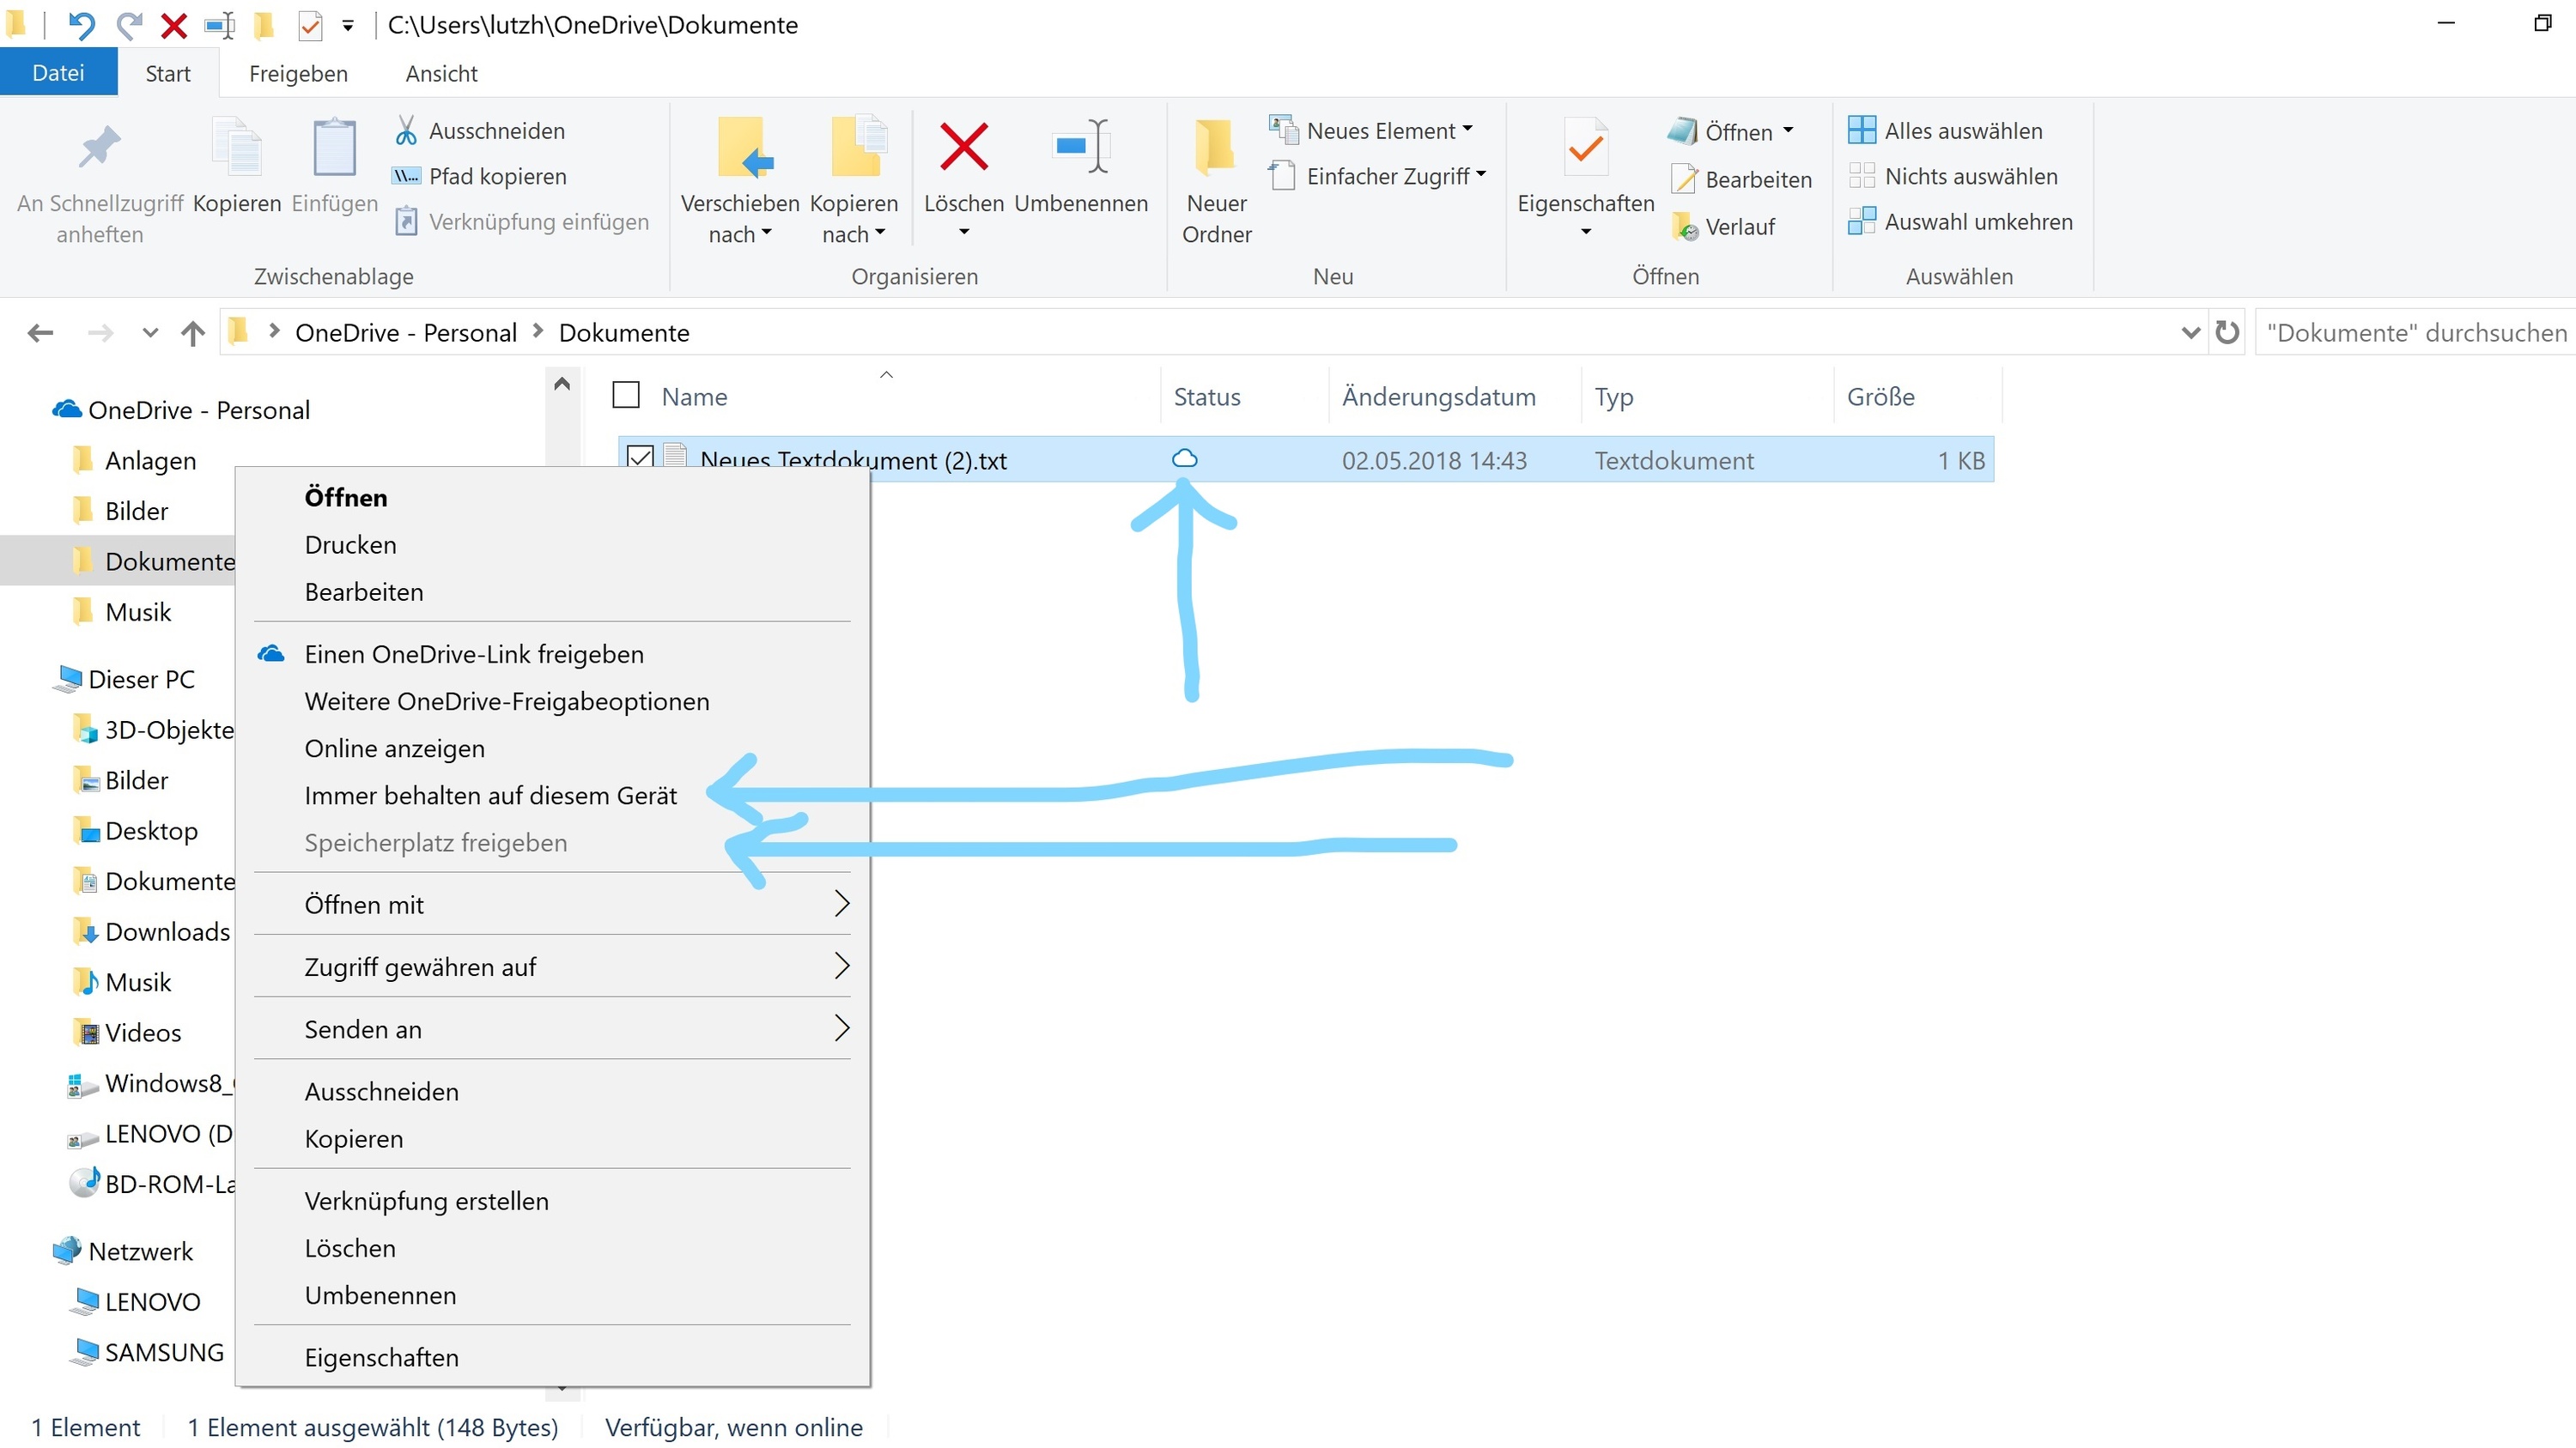Uncheck the Neues Textdokument (2).txt checkbox
The width and height of the screenshot is (2576, 1448).
coord(640,457)
